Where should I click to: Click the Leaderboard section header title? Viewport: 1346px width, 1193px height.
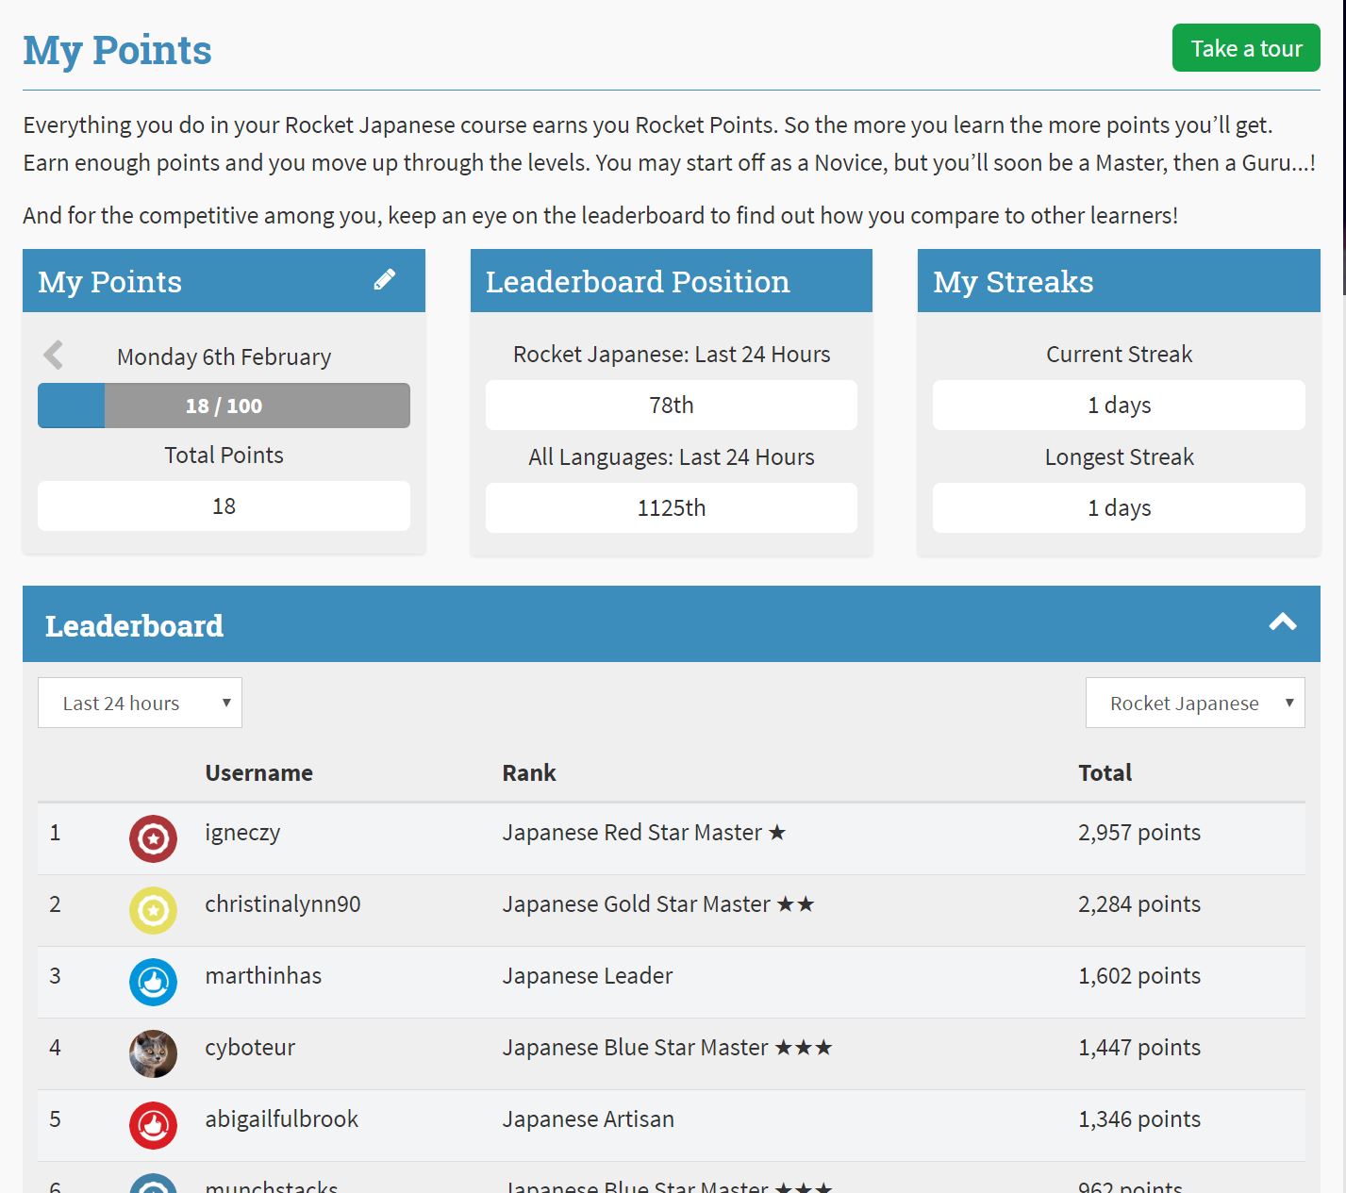coord(134,626)
